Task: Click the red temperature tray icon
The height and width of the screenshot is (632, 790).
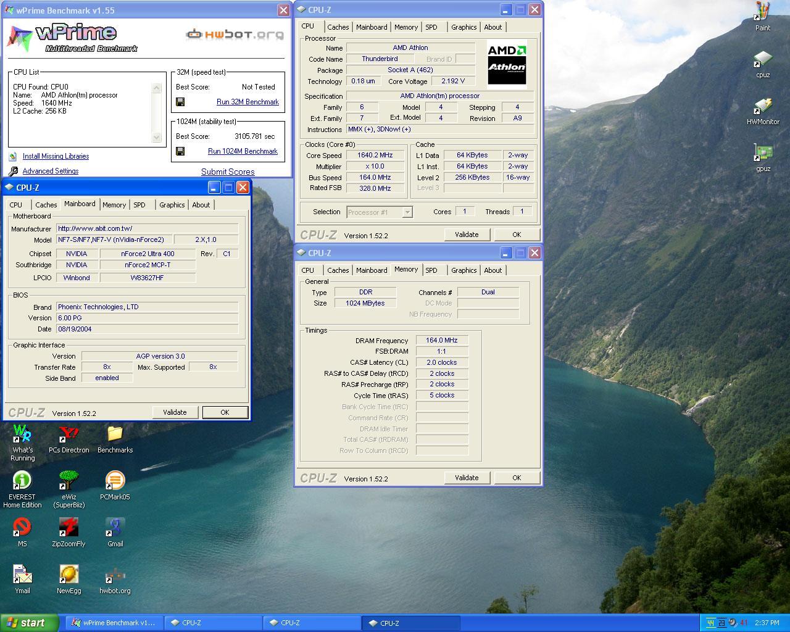Action: (743, 623)
